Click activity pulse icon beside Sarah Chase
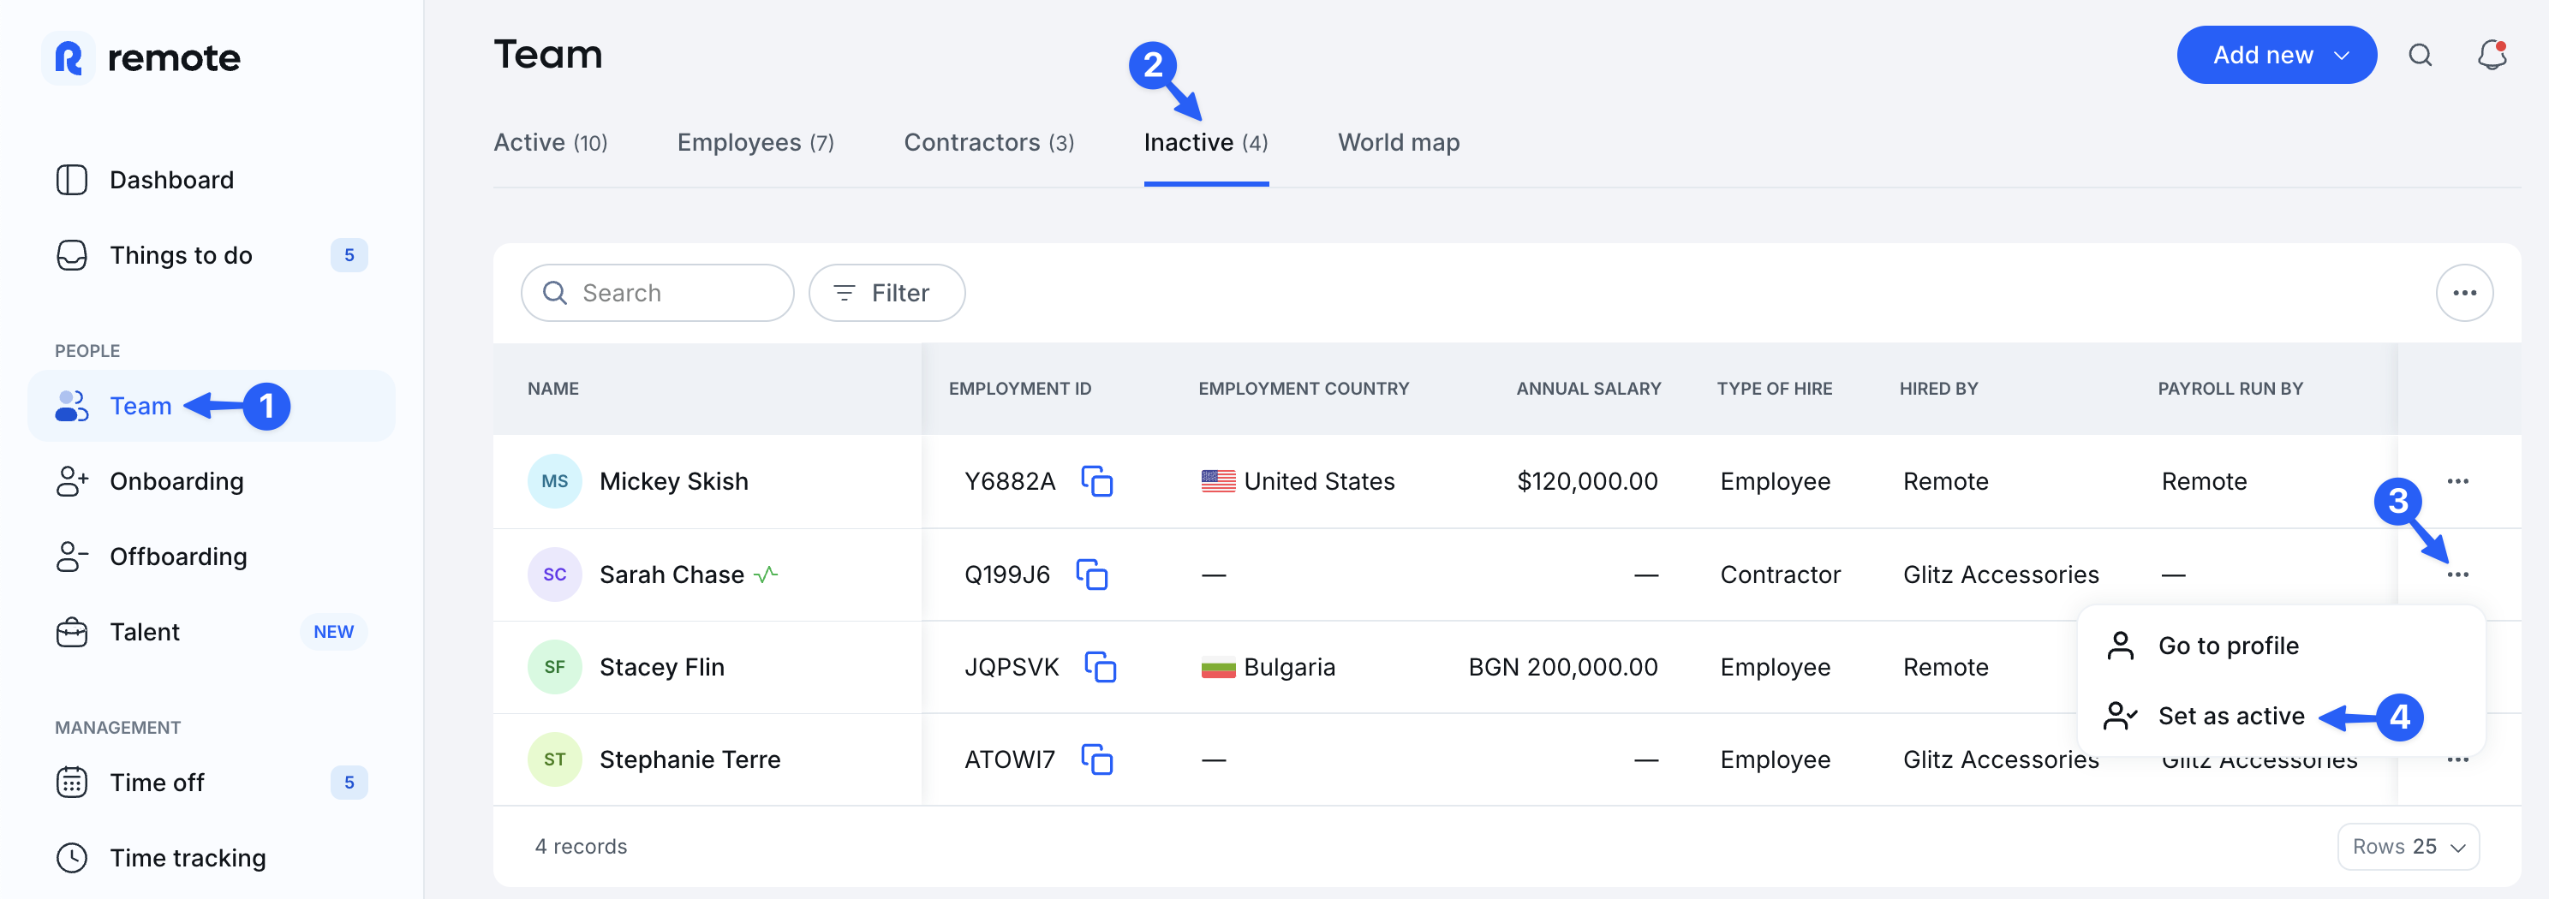This screenshot has height=899, width=2549. [x=766, y=575]
